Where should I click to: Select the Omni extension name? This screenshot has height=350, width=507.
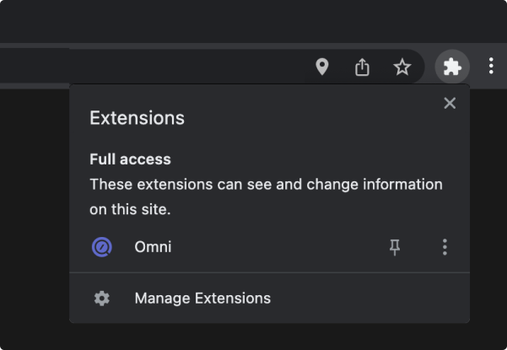click(153, 247)
